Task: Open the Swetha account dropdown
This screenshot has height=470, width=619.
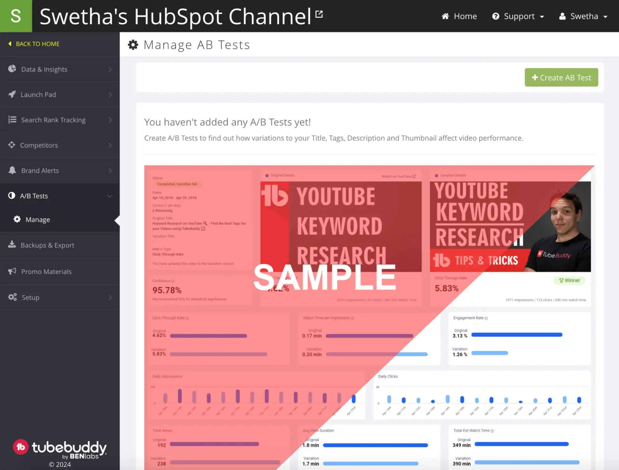Action: pos(584,16)
